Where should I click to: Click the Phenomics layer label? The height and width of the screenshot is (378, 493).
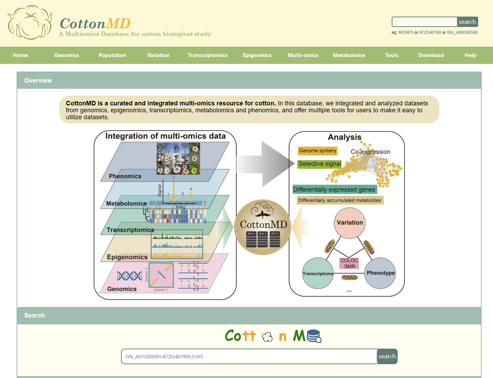point(125,176)
